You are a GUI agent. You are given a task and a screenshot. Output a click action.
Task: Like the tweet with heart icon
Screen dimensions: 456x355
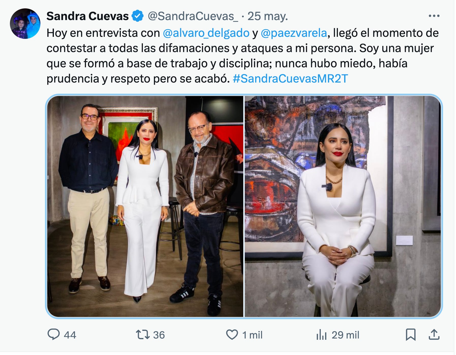(232, 335)
